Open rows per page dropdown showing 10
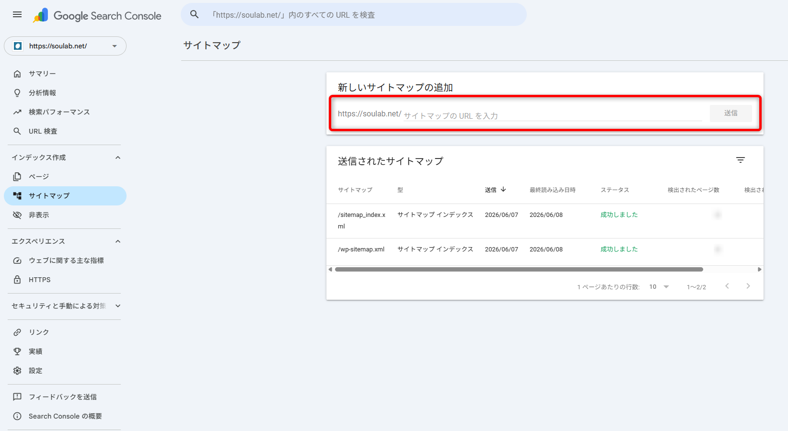 tap(659, 287)
